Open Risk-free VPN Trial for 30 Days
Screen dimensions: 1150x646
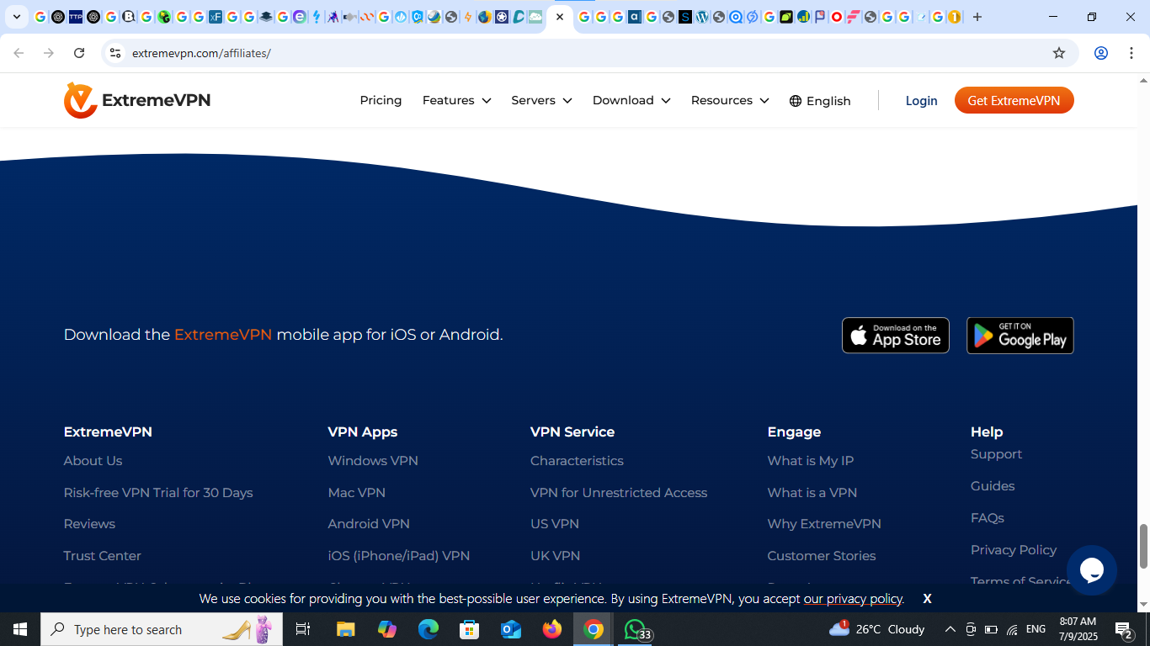coord(158,493)
